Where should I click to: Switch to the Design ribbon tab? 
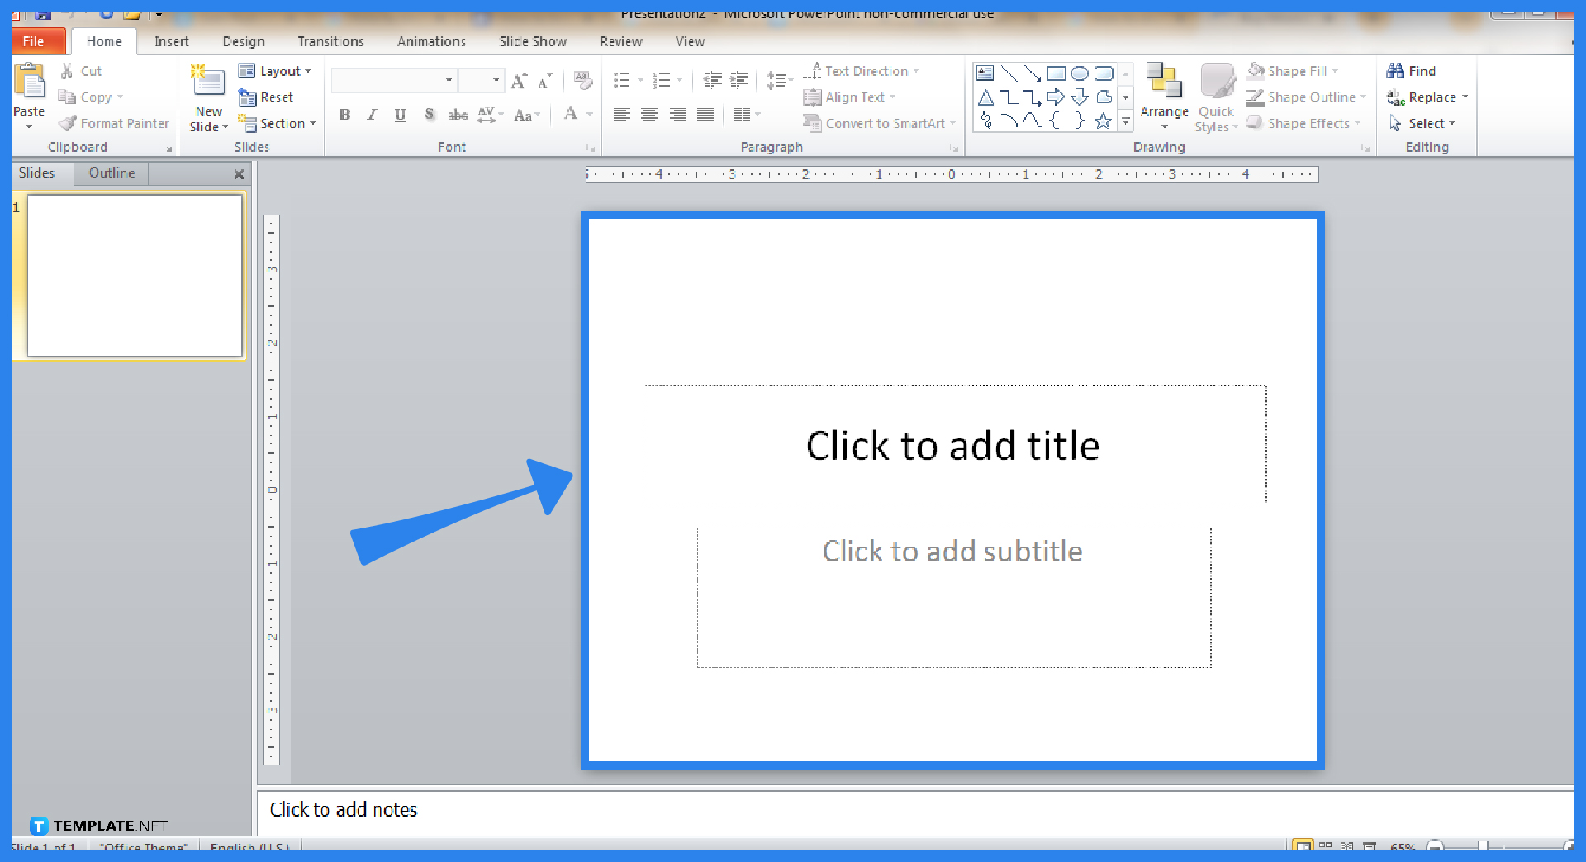click(x=243, y=41)
